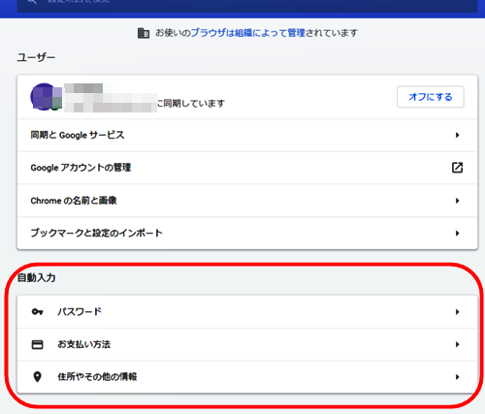Open 住所やその他の情報 settings
Image resolution: width=485 pixels, height=414 pixels.
coord(247,377)
